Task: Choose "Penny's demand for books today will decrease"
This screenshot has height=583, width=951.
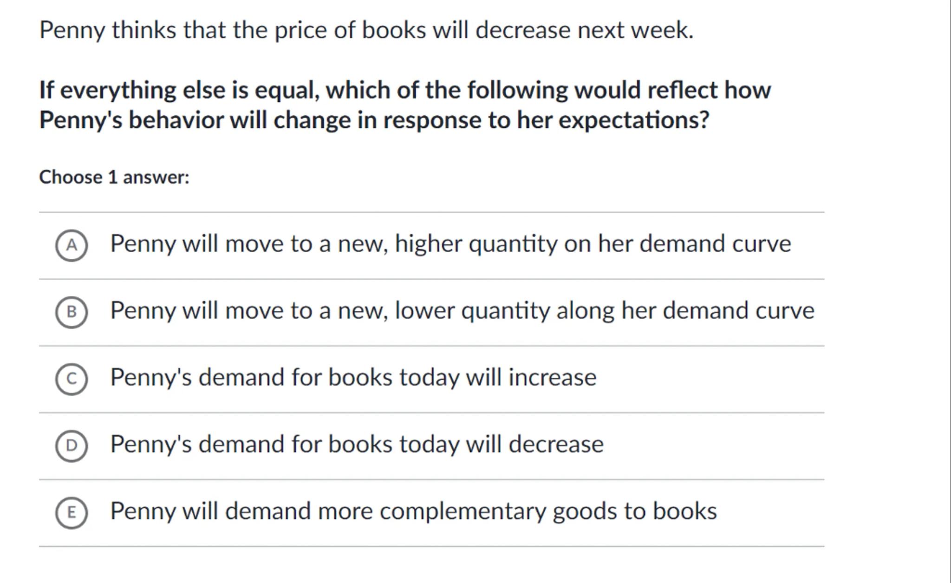Action: coord(357,444)
